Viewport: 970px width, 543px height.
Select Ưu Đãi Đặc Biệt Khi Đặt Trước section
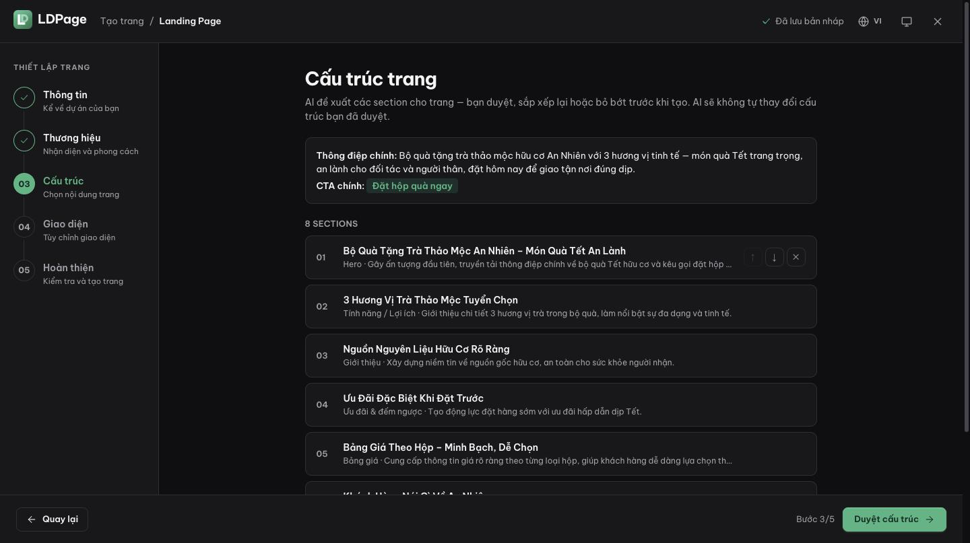560,404
